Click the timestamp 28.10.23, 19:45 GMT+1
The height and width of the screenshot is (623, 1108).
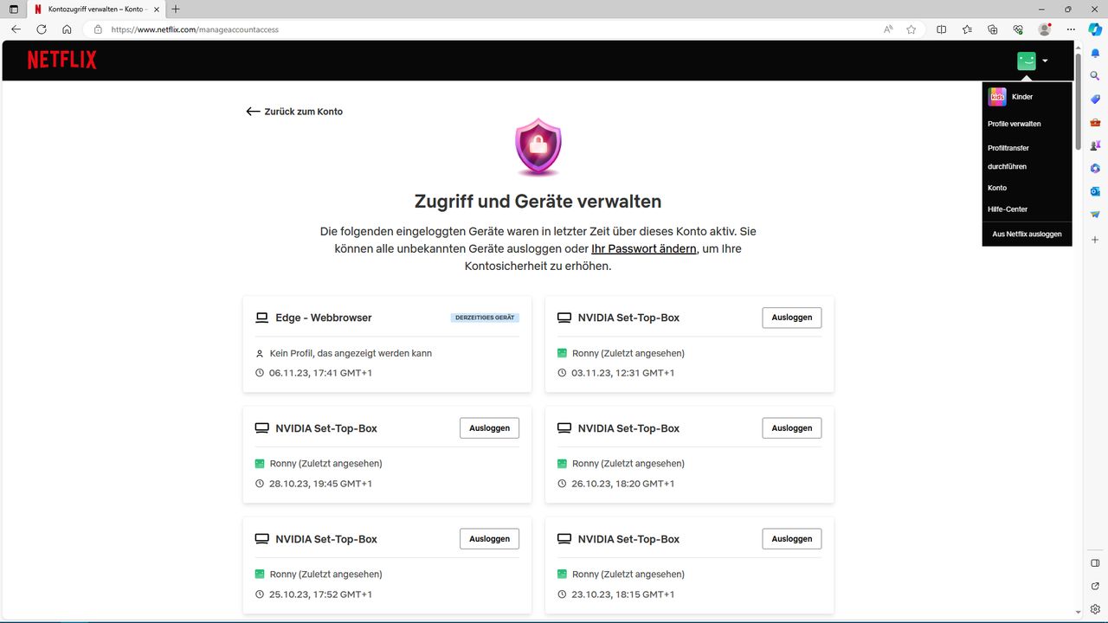pyautogui.click(x=320, y=484)
